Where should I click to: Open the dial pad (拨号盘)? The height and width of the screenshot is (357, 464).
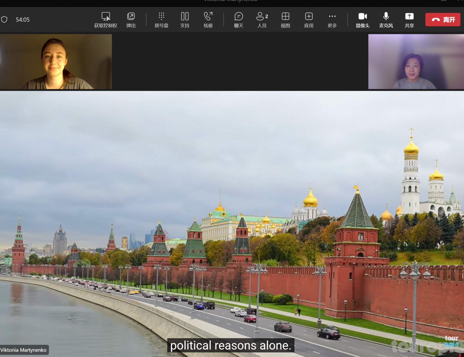[161, 17]
